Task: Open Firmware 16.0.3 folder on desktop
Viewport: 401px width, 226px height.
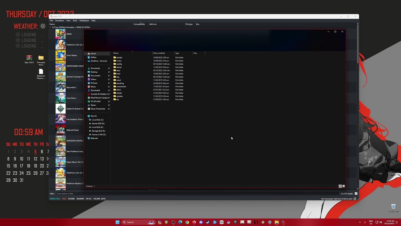Action: click(x=41, y=60)
